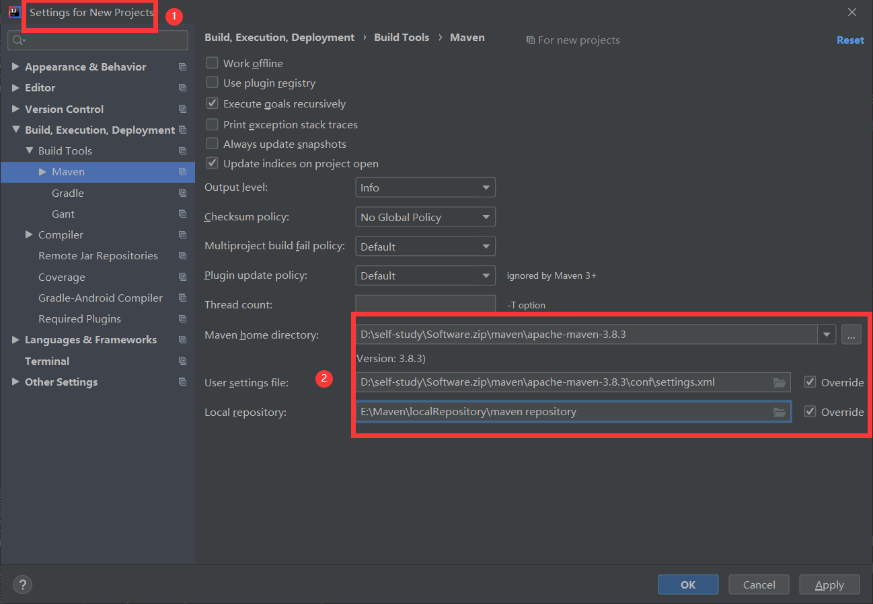Uncheck Update indices on project open
Viewport: 873px width, 604px height.
212,163
